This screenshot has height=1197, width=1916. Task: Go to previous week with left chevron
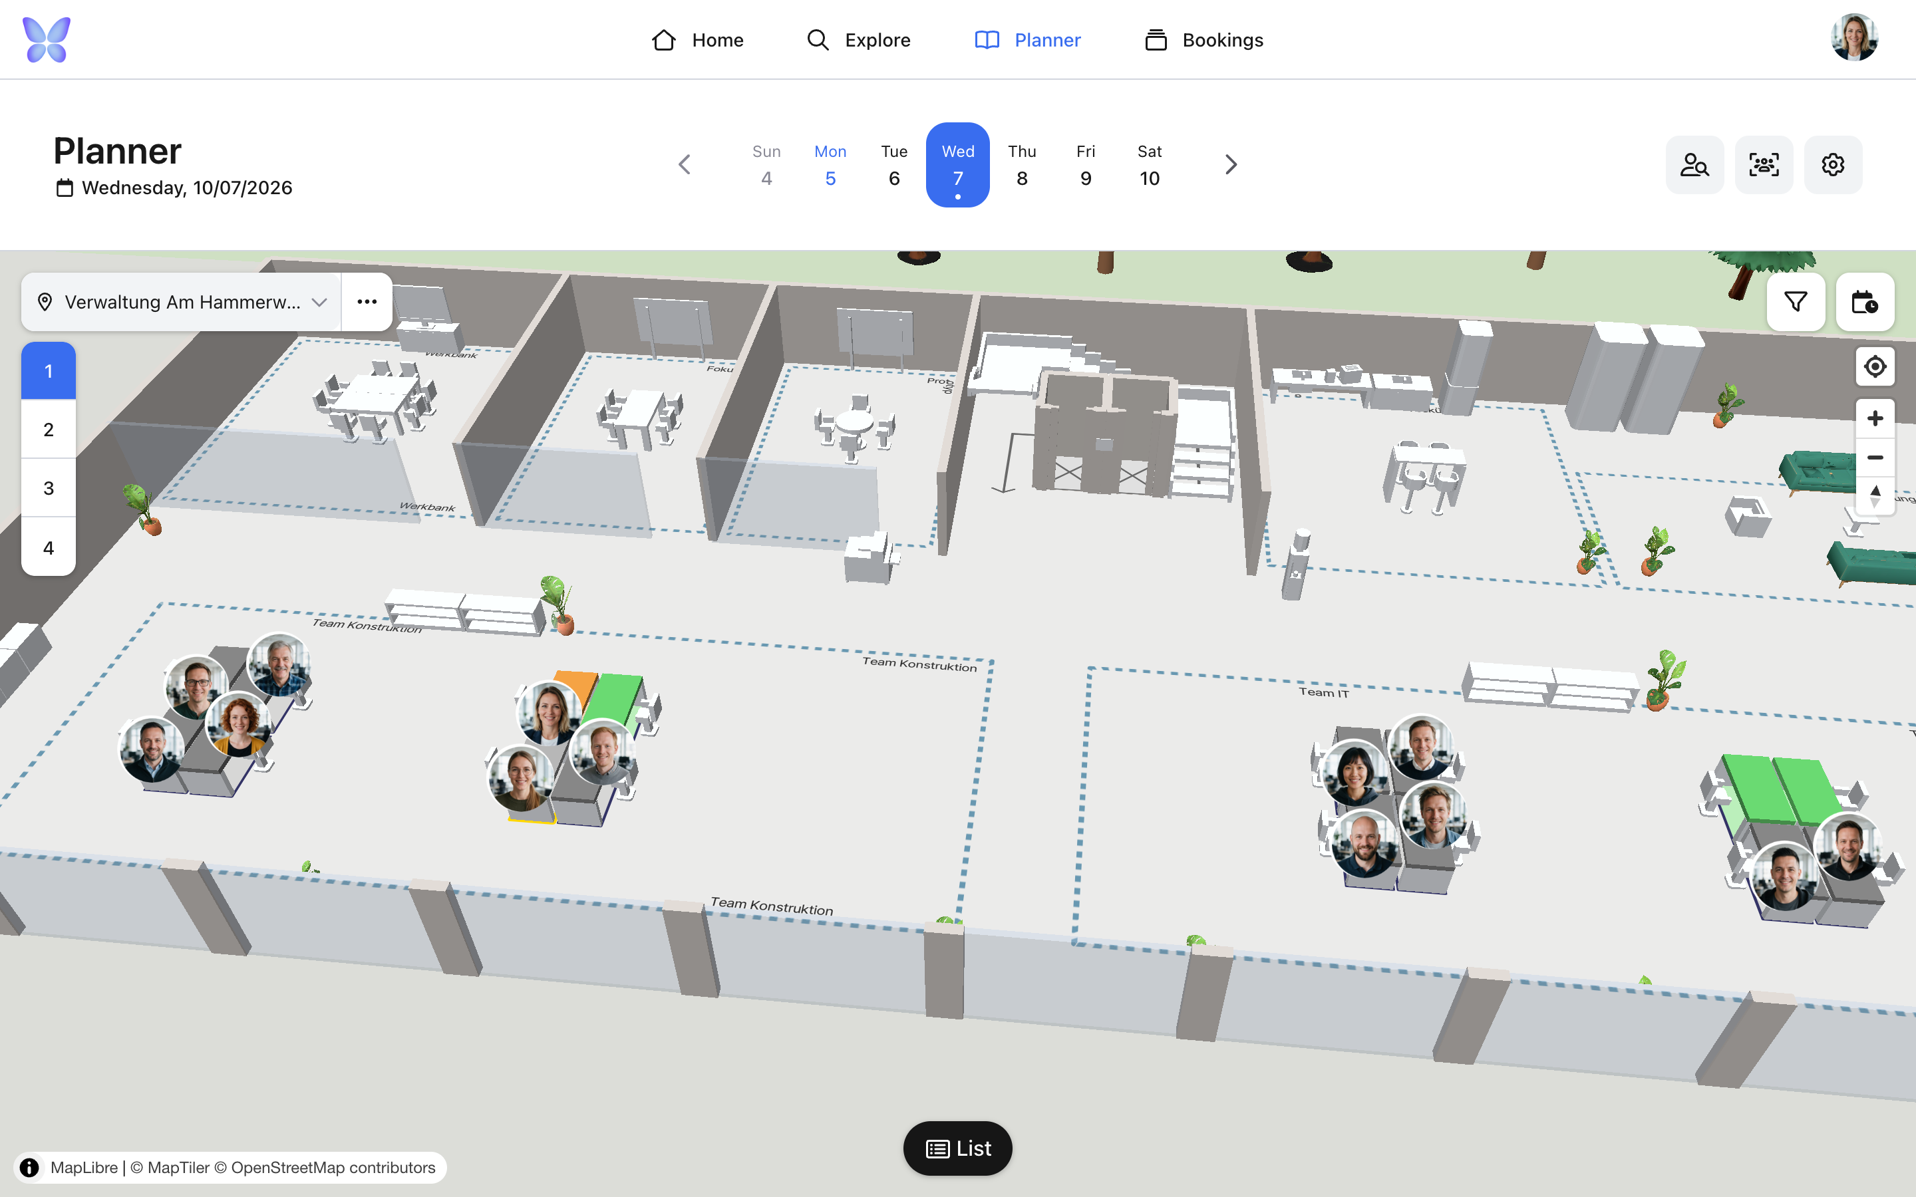tap(685, 165)
